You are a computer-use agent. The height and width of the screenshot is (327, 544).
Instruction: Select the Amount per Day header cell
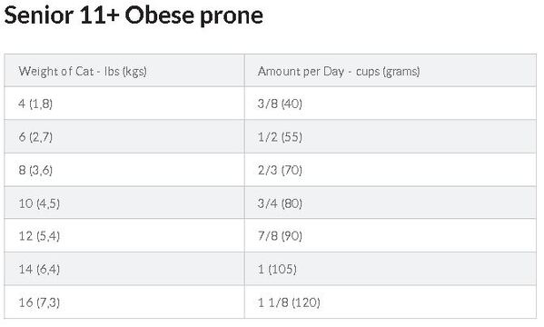391,71
